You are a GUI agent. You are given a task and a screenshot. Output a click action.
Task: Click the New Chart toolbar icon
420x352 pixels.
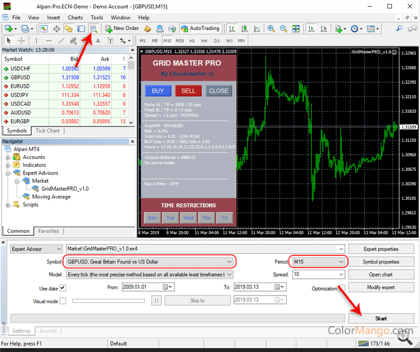pos(8,29)
